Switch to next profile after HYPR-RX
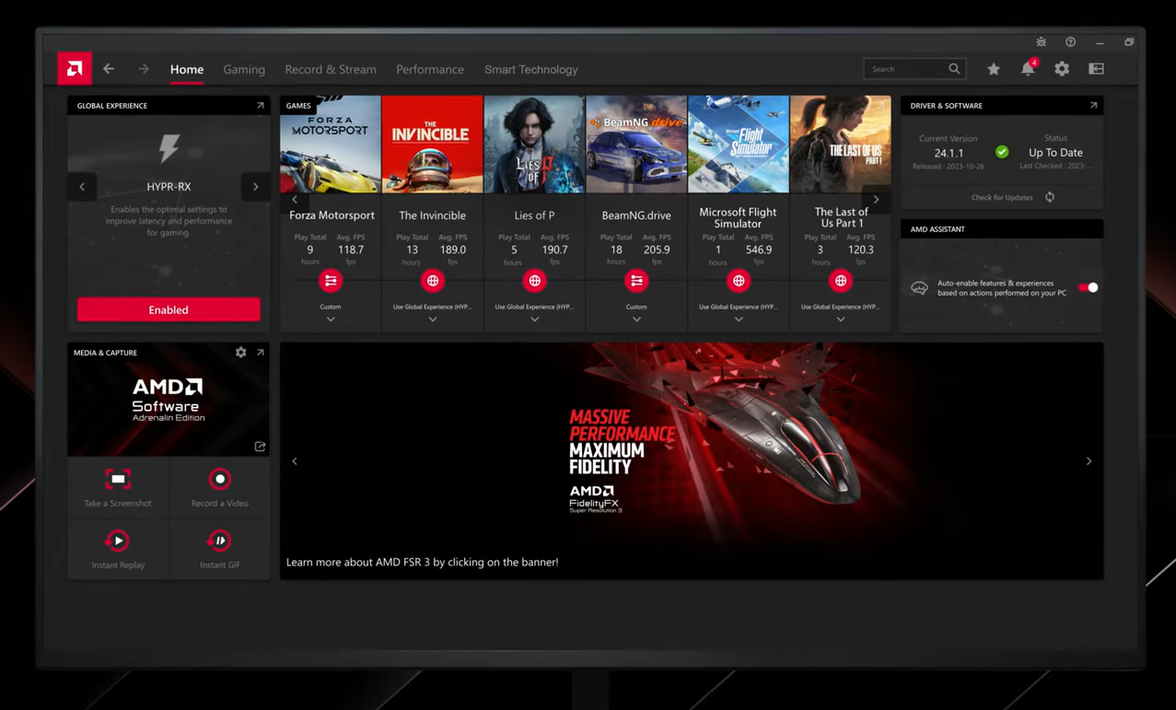1176x710 pixels. [255, 187]
